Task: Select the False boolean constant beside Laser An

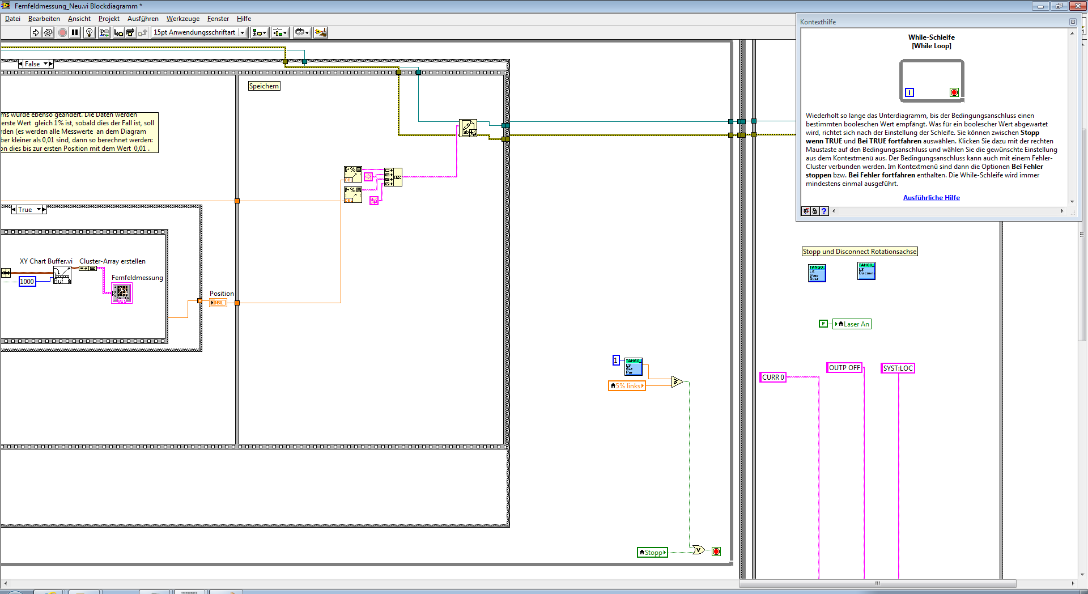Action: pyautogui.click(x=823, y=324)
